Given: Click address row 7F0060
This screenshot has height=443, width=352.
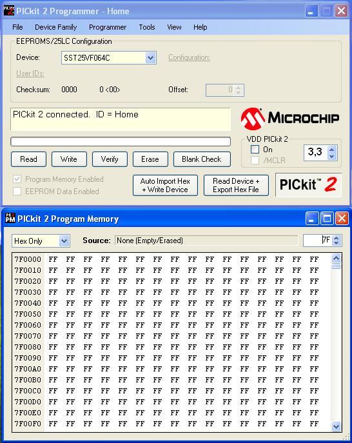Looking at the screenshot, I should pos(28,325).
